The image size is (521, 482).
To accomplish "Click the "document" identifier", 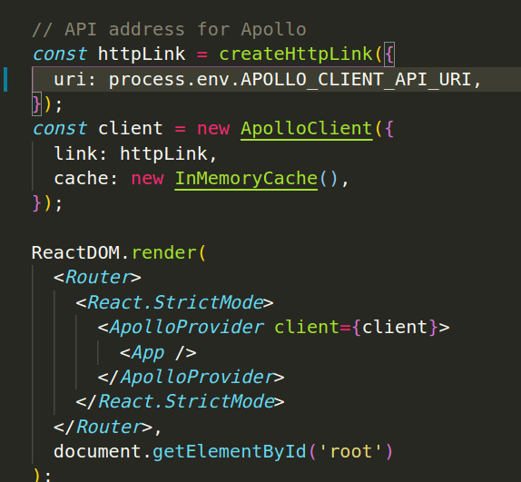I will (98, 452).
